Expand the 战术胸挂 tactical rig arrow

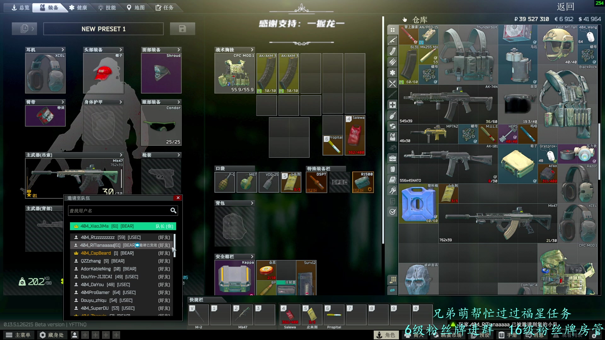(x=252, y=50)
